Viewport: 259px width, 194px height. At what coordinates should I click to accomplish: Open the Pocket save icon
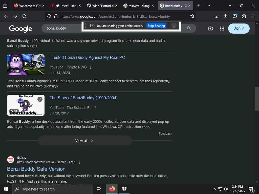(x=217, y=16)
